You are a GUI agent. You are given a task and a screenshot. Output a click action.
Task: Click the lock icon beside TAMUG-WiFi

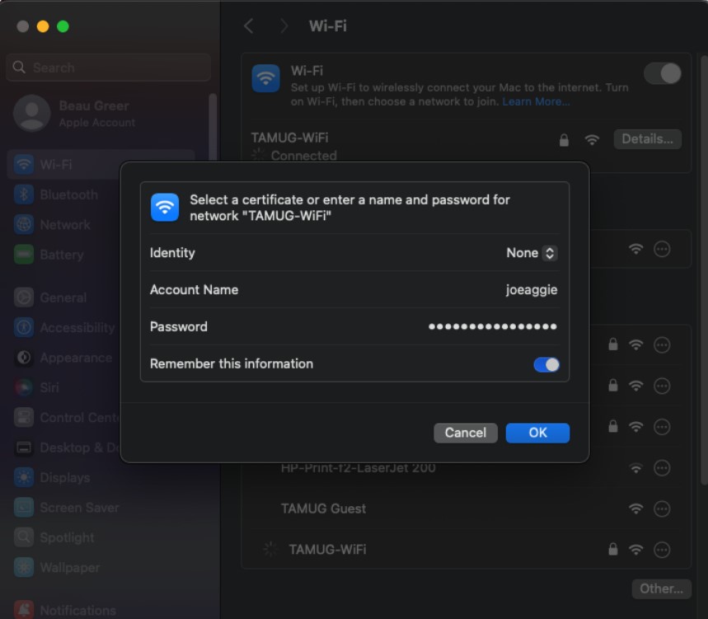[x=564, y=139]
